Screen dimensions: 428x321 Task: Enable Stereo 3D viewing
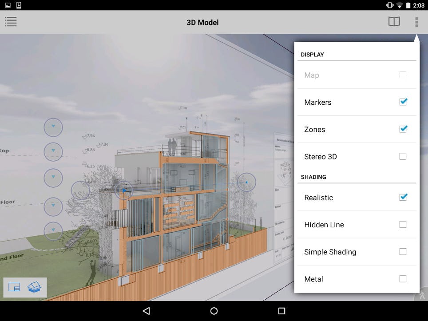403,156
